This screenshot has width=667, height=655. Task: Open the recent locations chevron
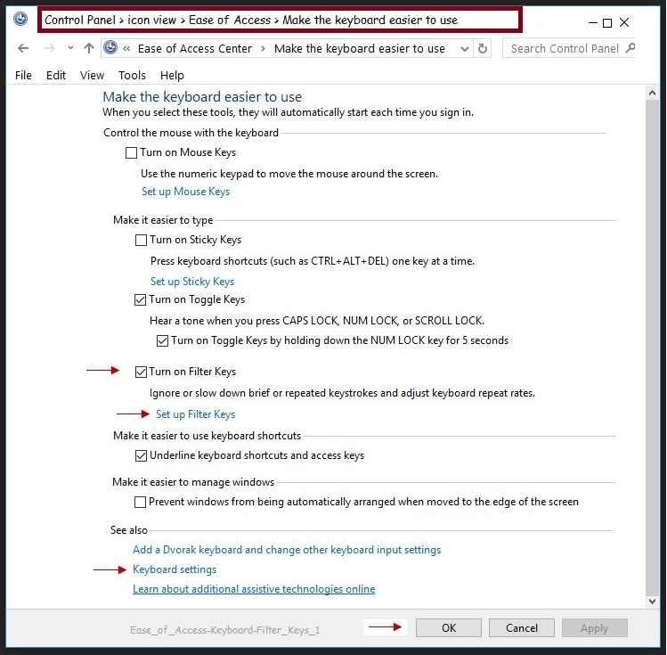(x=69, y=49)
